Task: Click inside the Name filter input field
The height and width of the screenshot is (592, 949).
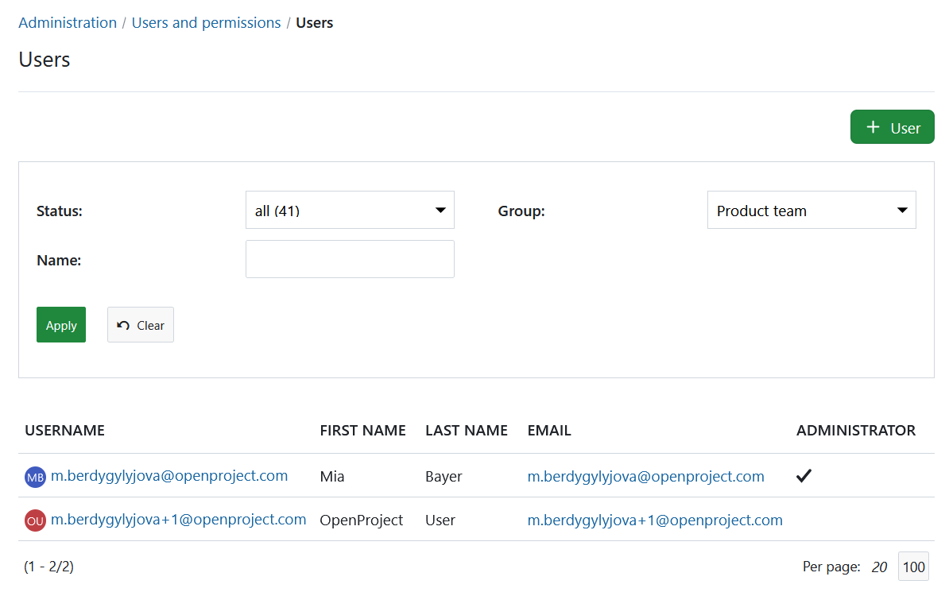Action: click(350, 259)
